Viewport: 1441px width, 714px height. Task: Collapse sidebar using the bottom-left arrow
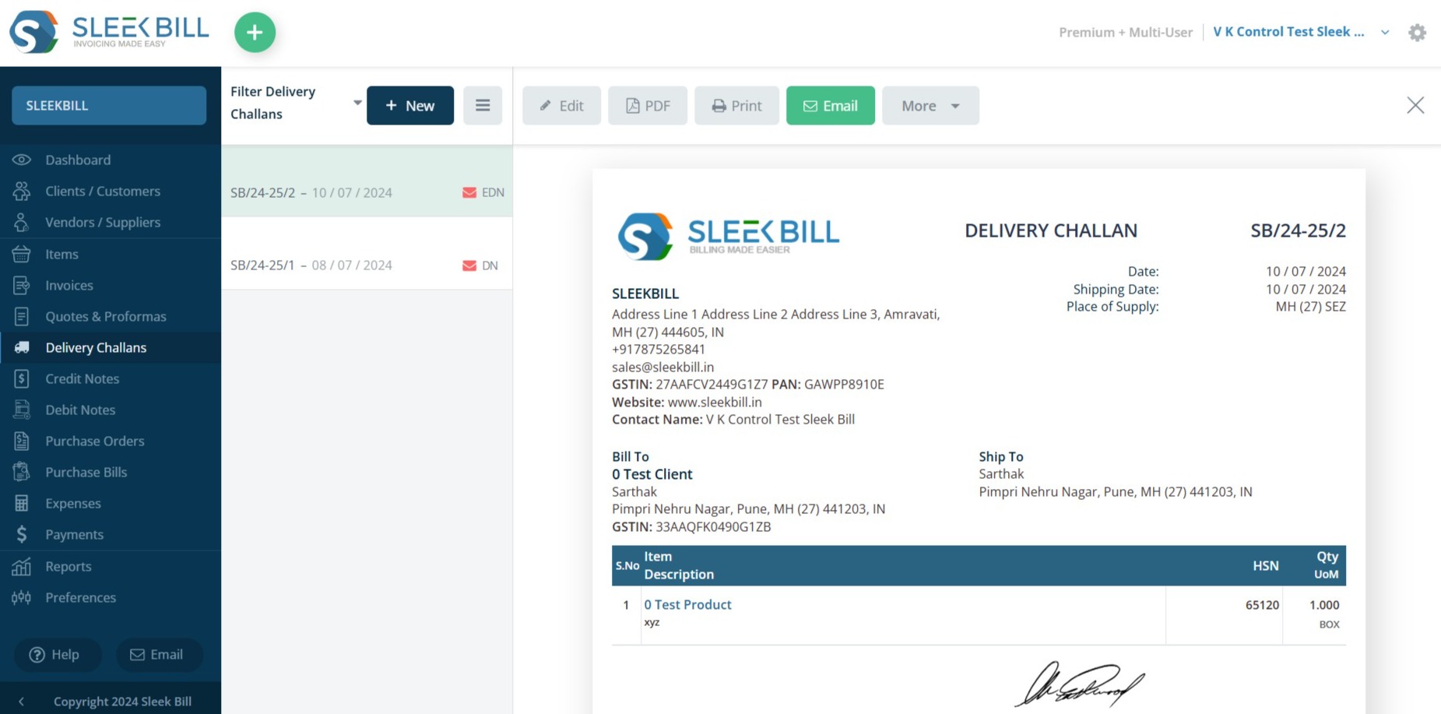click(21, 702)
